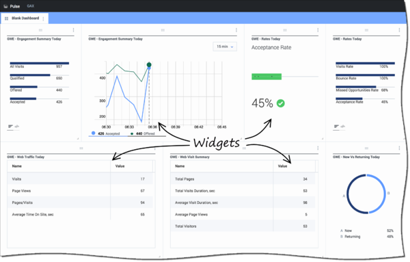Grab drag handle of the Engagement Summary line chart widget
Image resolution: width=410 pixels, height=262 pixels.
tap(163, 30)
